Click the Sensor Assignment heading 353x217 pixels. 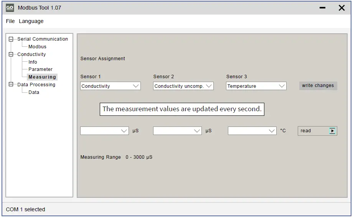tap(103, 58)
